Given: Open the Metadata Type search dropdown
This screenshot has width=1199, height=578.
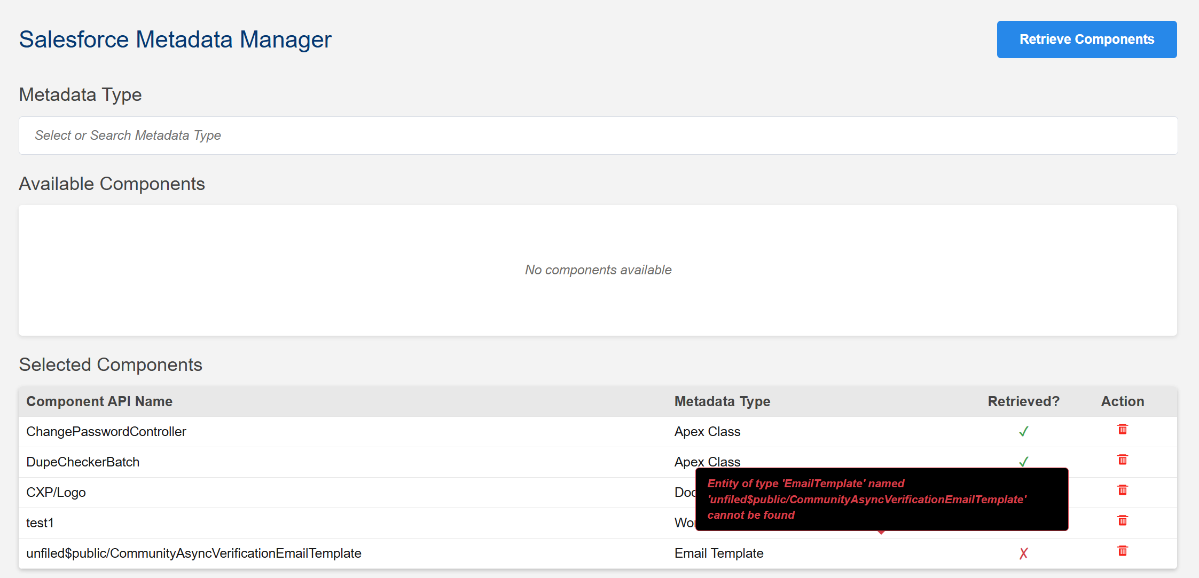Looking at the screenshot, I should (x=598, y=136).
